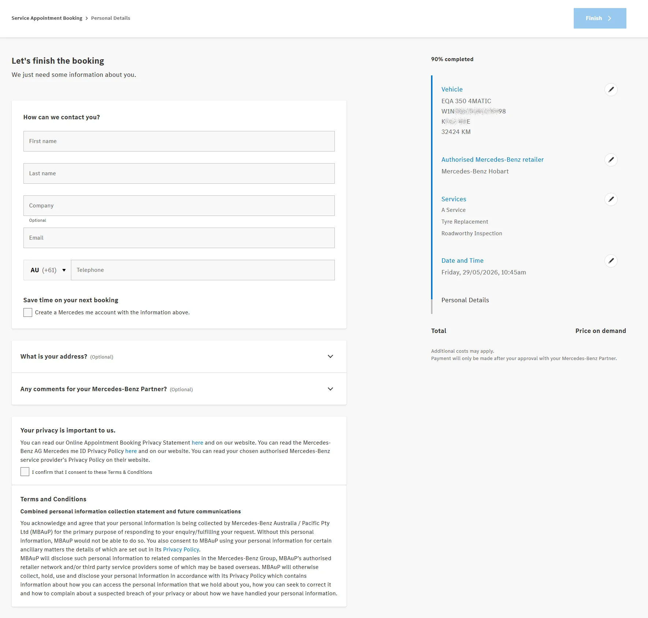Focus the First name field
Viewport: 648px width, 618px height.
click(179, 141)
